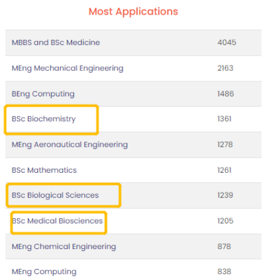Select MEng Computing course row
This screenshot has width=271, height=280.
(x=133, y=270)
